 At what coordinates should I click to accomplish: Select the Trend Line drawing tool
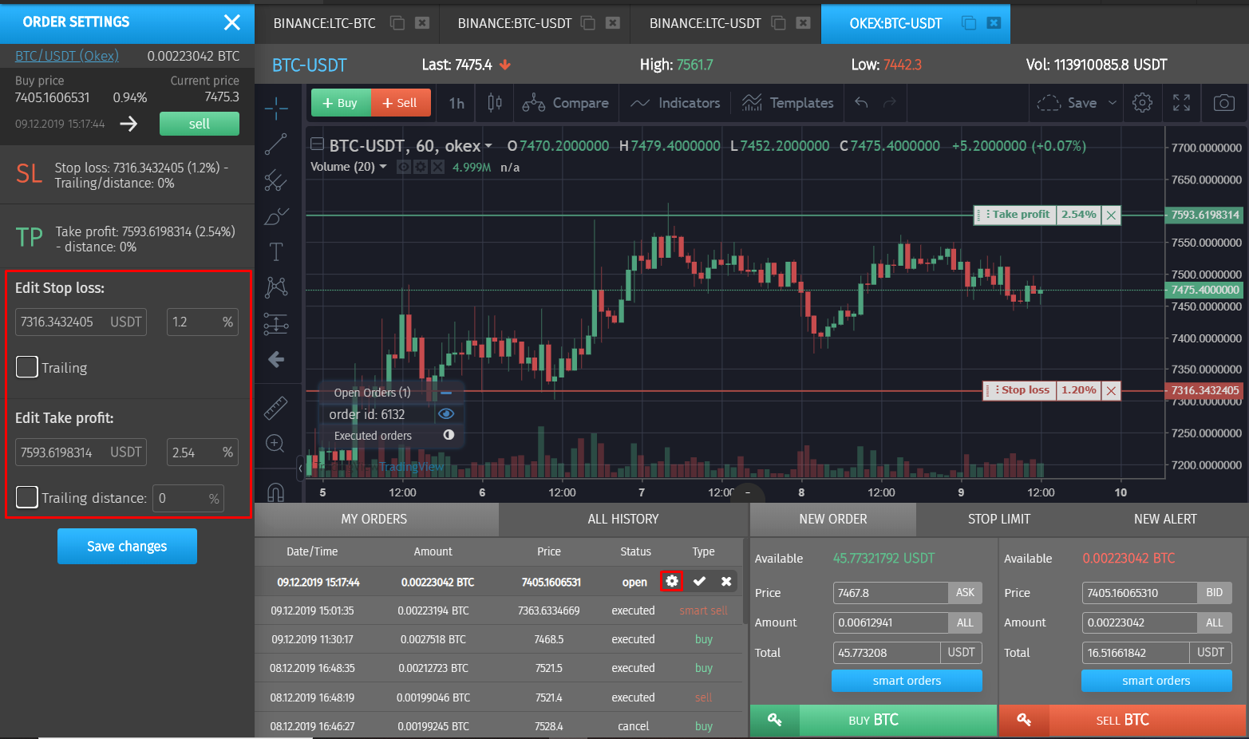[x=276, y=144]
